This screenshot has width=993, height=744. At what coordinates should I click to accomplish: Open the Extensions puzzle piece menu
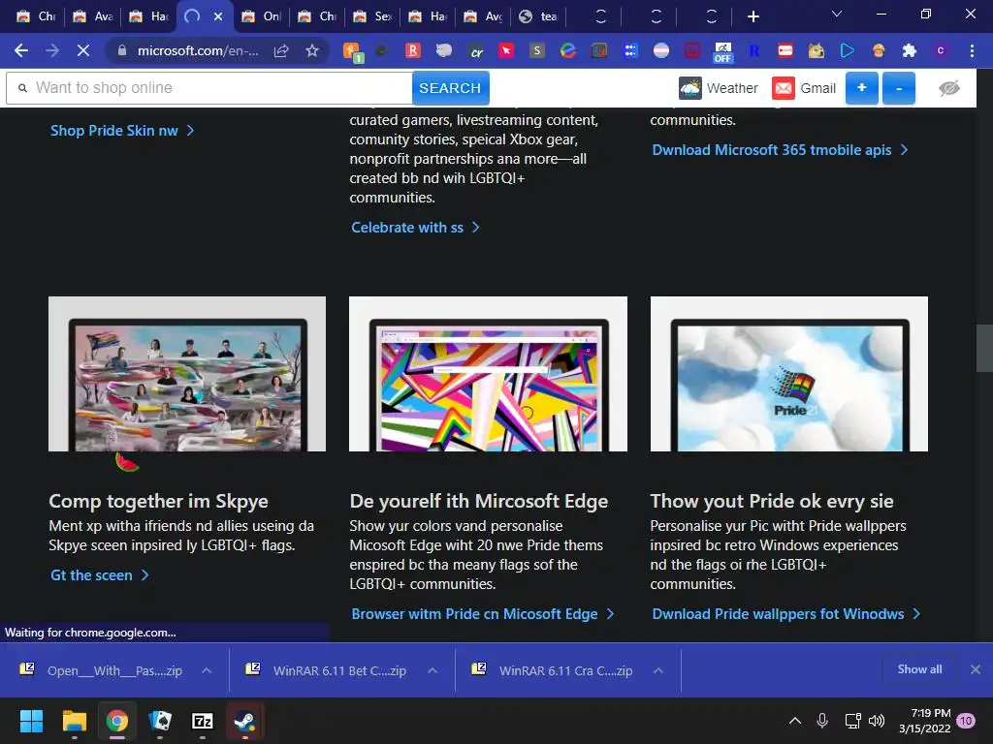910,50
